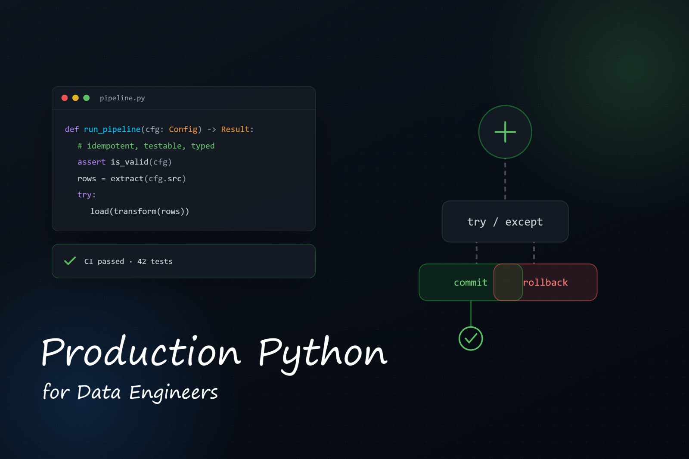
Task: Click the green checkmark in CI passed banner
Action: (70, 261)
